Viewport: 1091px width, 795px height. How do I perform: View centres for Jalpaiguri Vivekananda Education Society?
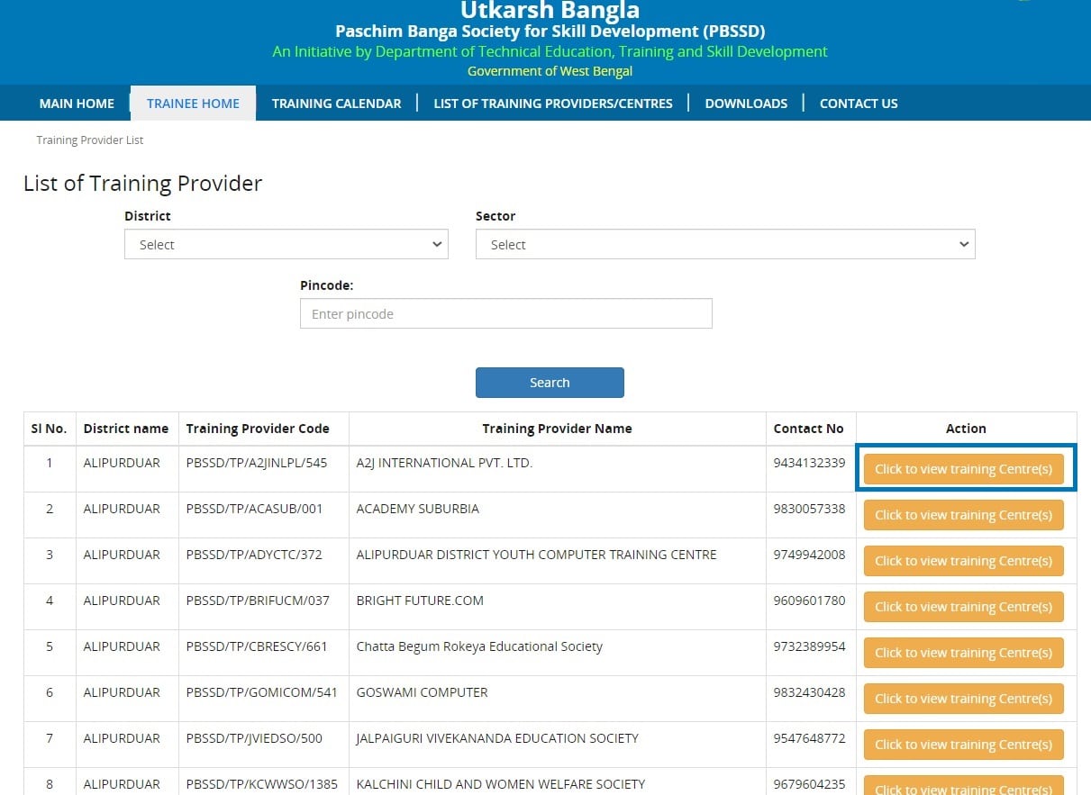(963, 745)
